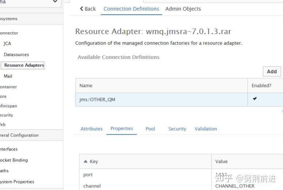283x190 pixels.
Task: Sort by the Key column arrow
Action: [86, 161]
